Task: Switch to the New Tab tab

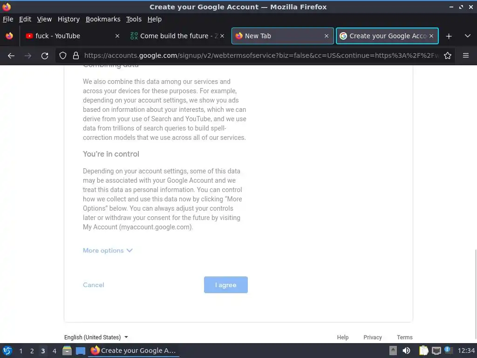Action: point(282,36)
